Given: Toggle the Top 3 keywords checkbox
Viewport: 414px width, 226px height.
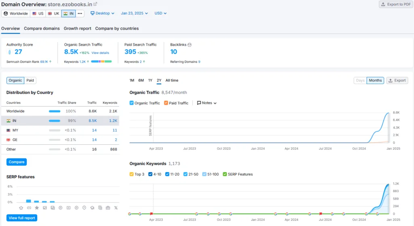Looking at the screenshot, I should click(x=131, y=174).
